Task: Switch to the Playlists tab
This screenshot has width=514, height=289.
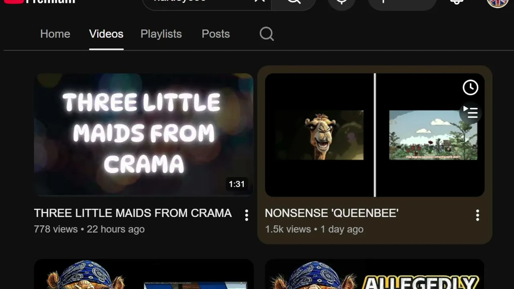Action: point(161,34)
